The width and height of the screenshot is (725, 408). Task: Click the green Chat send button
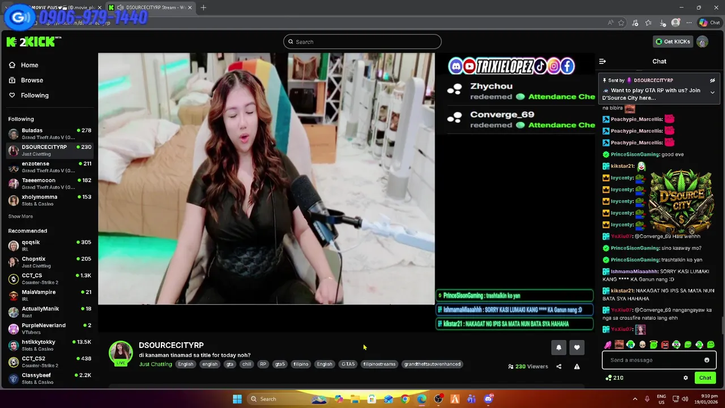705,378
